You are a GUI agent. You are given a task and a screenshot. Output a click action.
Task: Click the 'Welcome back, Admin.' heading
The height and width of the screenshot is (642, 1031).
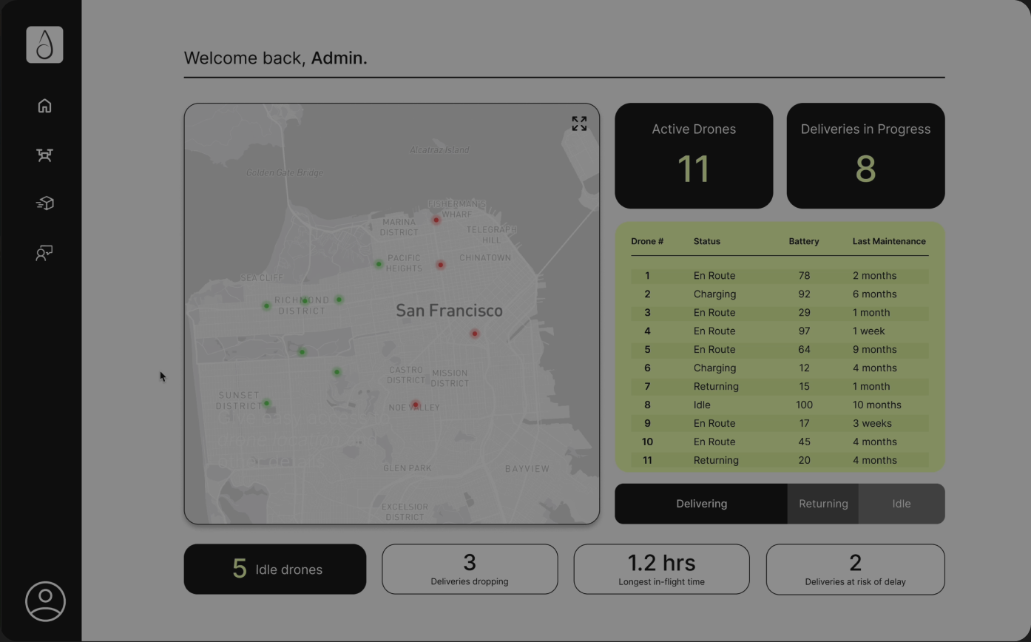pos(275,58)
